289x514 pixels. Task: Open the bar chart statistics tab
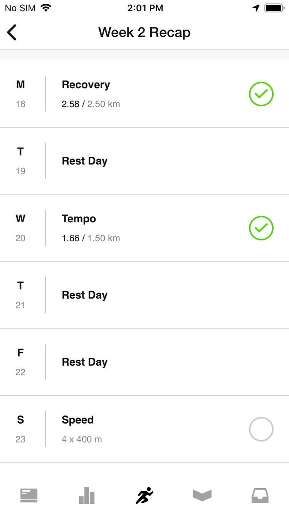(x=86, y=496)
